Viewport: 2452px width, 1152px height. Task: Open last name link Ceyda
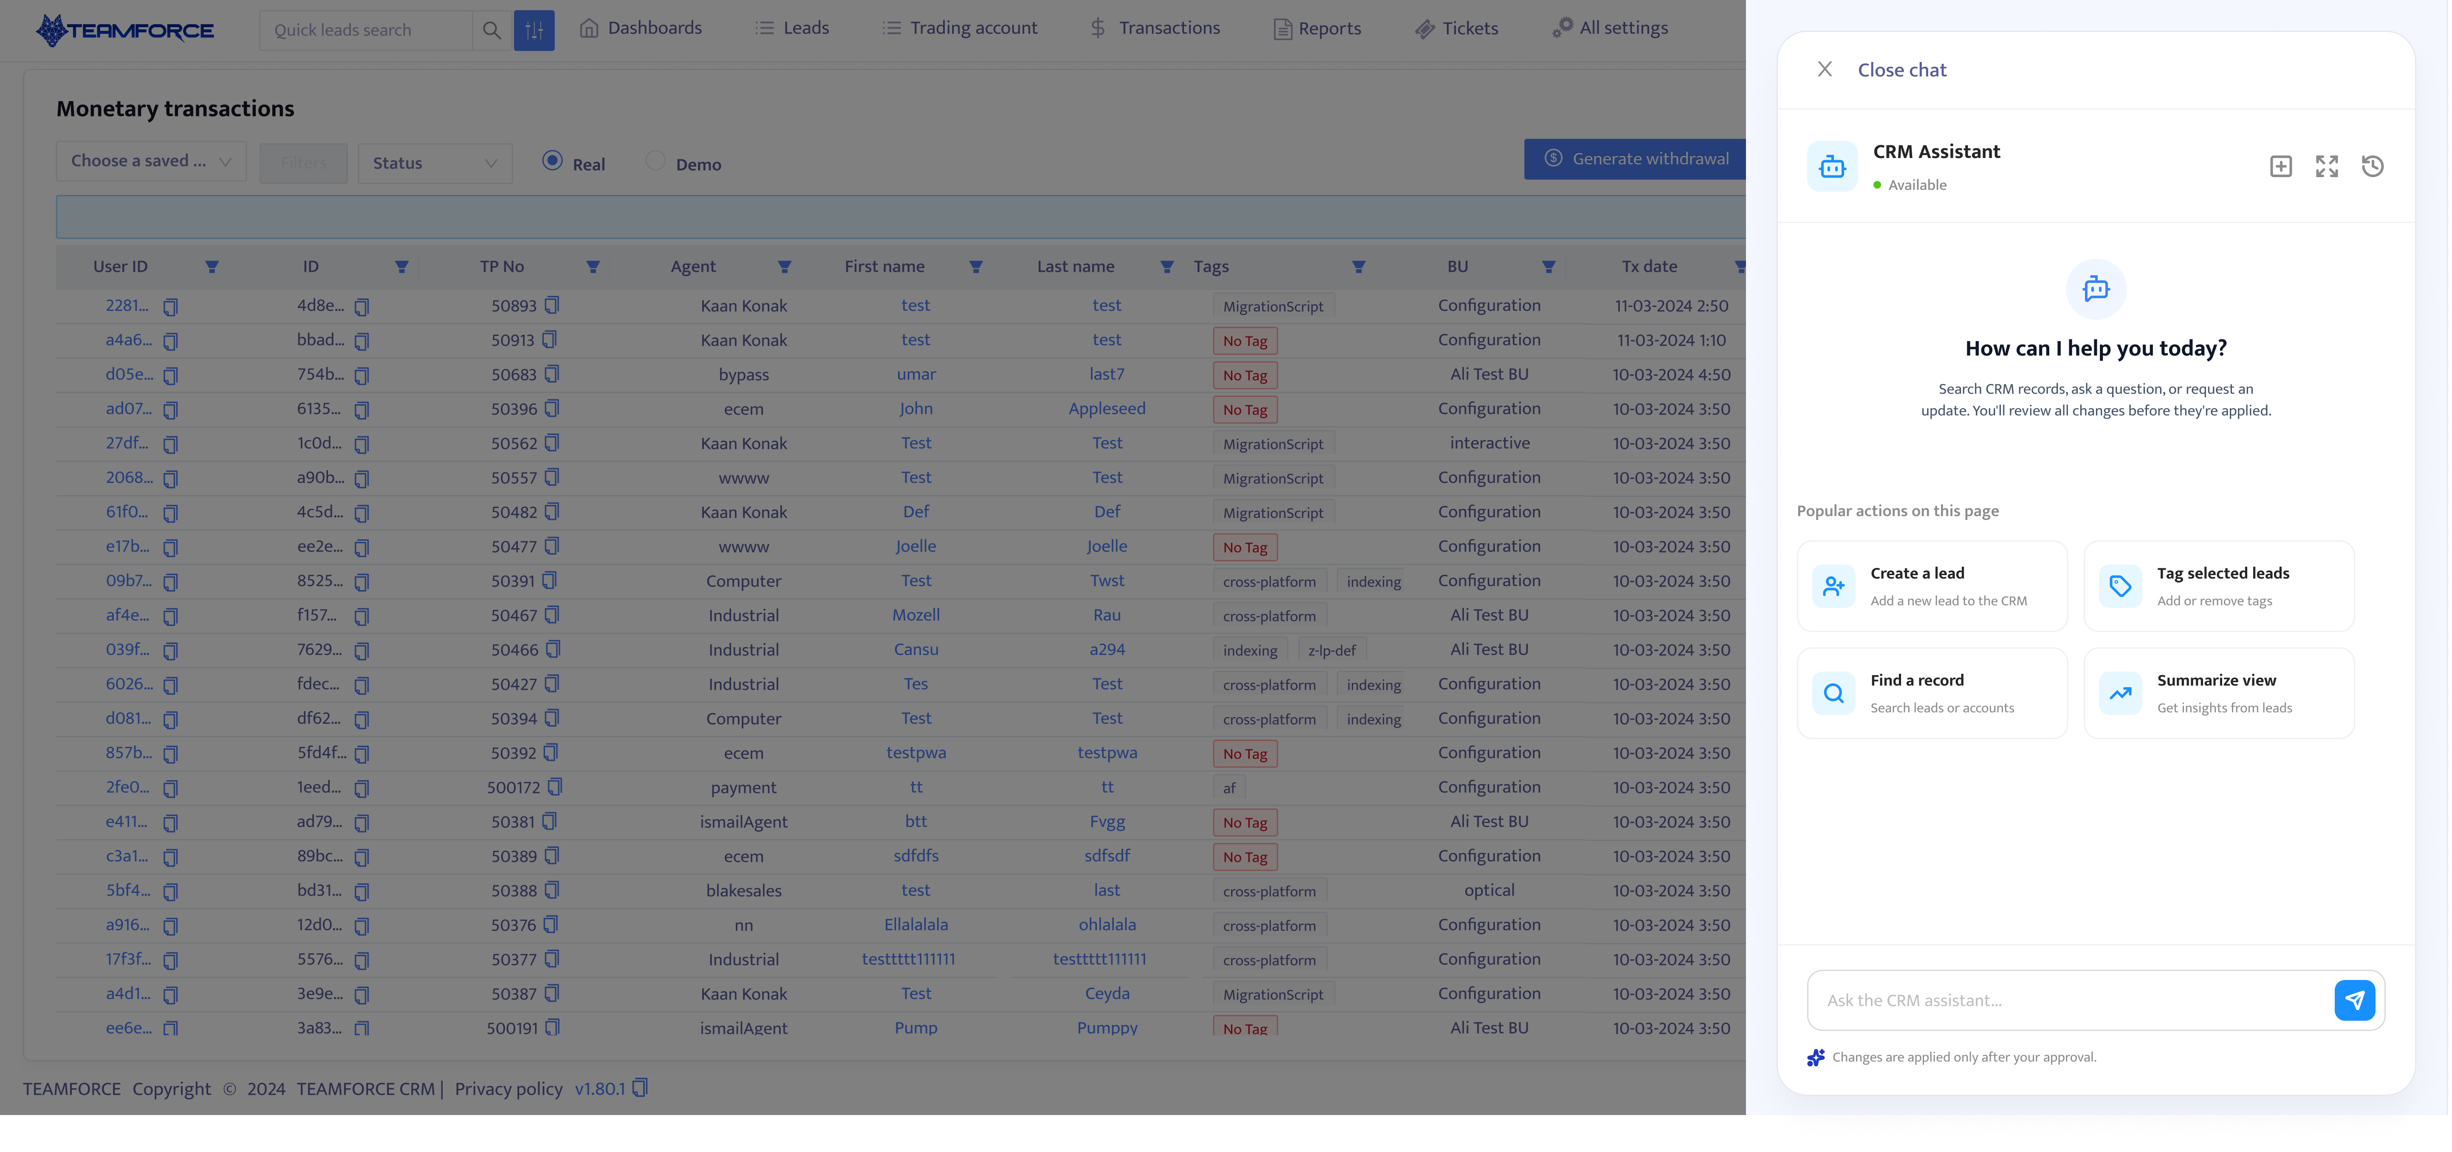pos(1107,994)
